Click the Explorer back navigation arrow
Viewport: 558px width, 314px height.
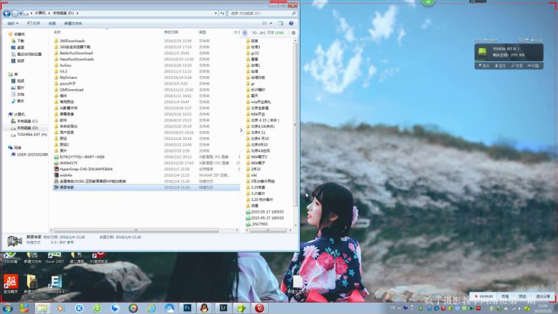[x=7, y=12]
